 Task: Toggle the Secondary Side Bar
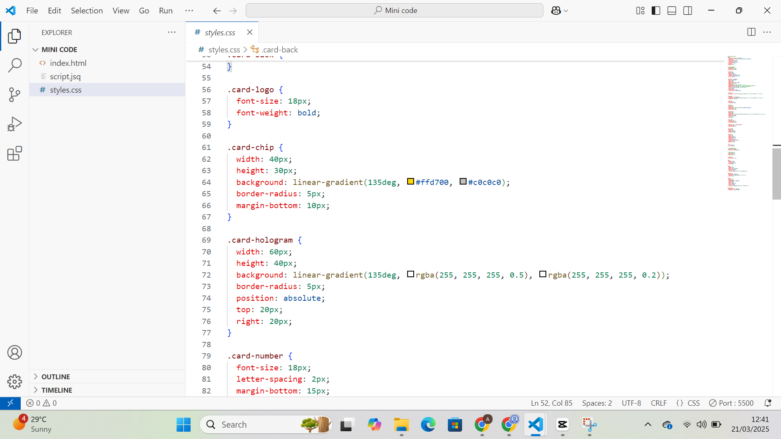(687, 11)
